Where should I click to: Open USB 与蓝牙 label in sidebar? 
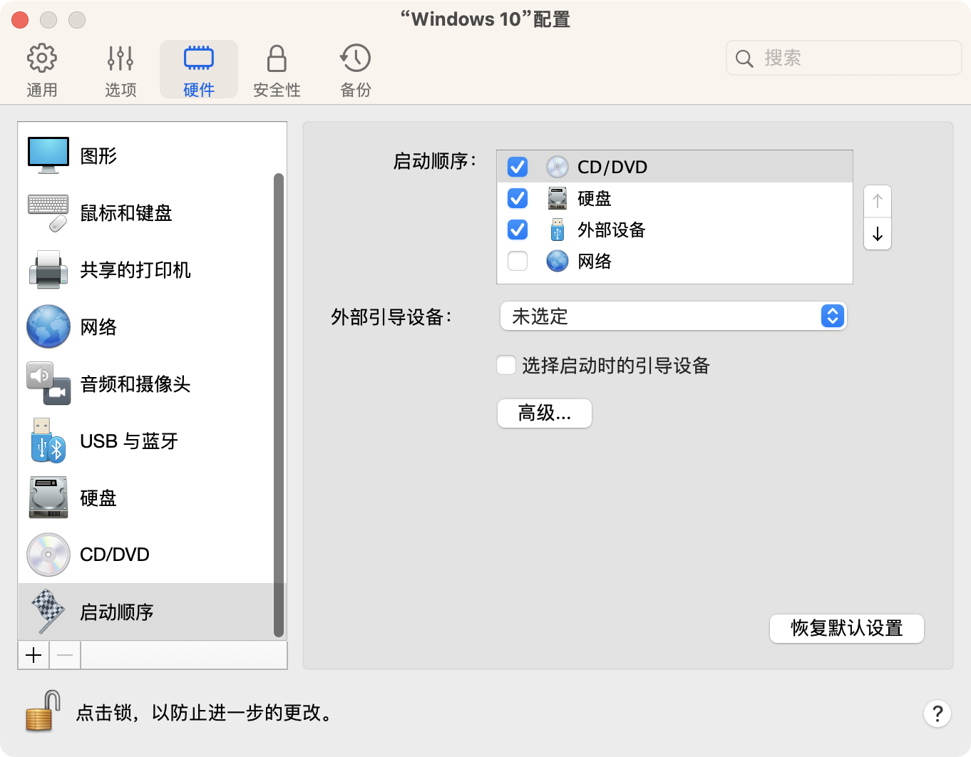pyautogui.click(x=129, y=441)
